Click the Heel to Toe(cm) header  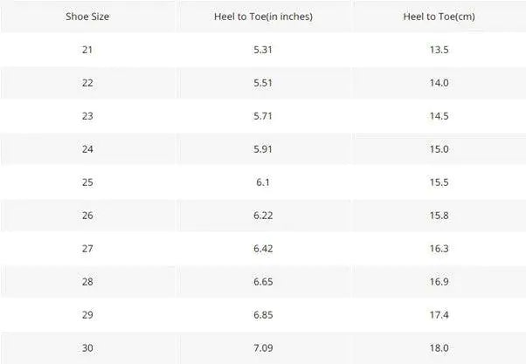439,17
